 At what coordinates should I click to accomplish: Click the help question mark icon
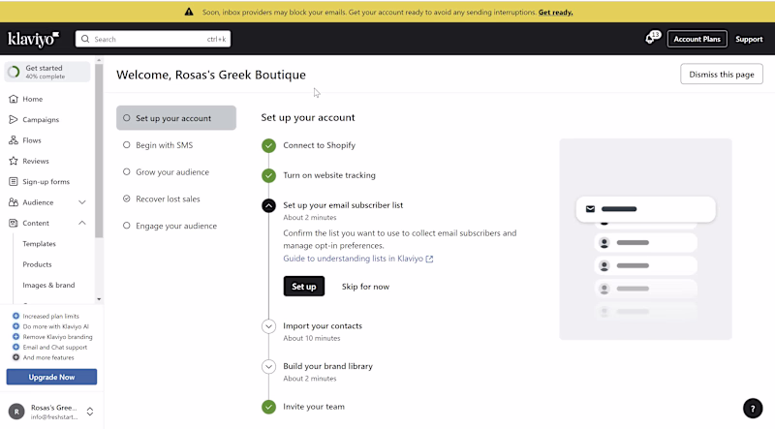coord(752,408)
